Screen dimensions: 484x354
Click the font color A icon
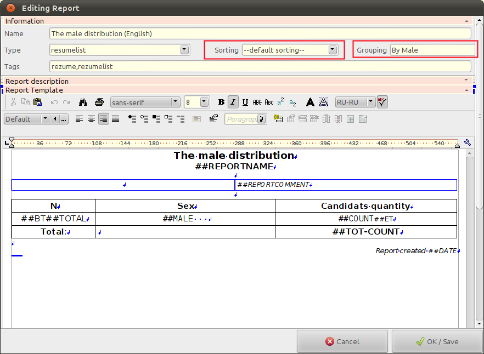coord(310,102)
